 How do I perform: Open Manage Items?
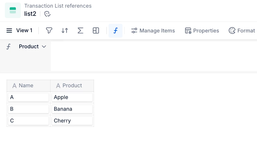point(153,31)
